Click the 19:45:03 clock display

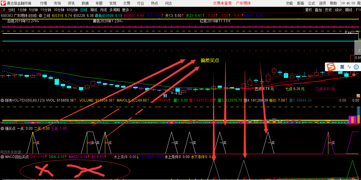(348, 3)
